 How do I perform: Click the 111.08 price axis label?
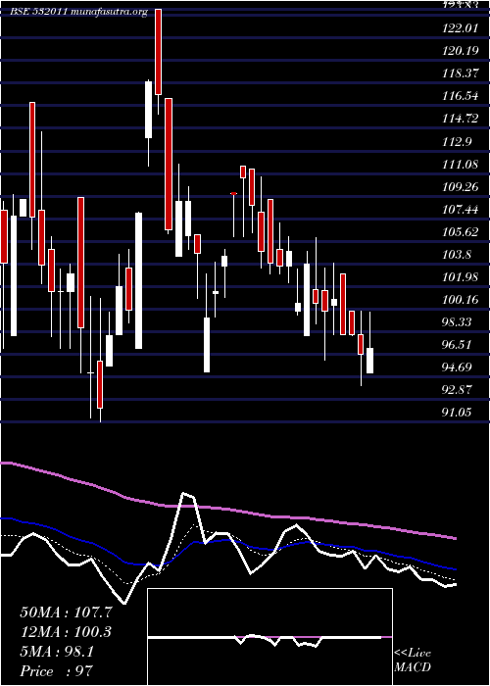click(x=461, y=165)
